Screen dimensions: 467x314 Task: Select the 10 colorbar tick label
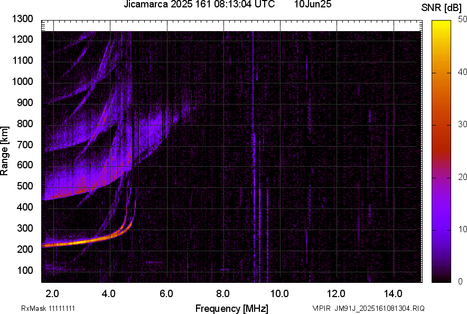click(x=463, y=229)
